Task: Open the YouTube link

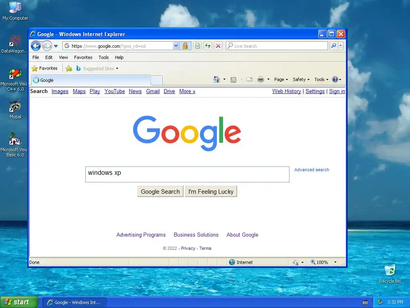Action: tap(115, 91)
